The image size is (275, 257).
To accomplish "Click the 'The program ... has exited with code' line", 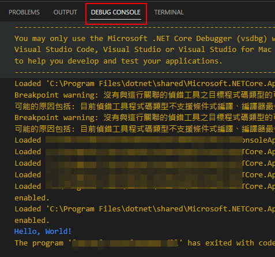I will [x=145, y=243].
